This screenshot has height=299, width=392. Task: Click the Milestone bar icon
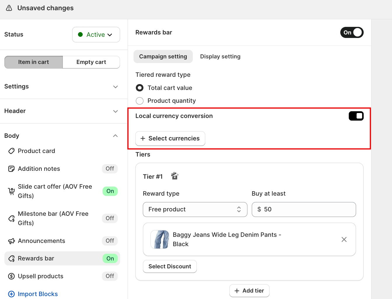point(11,218)
